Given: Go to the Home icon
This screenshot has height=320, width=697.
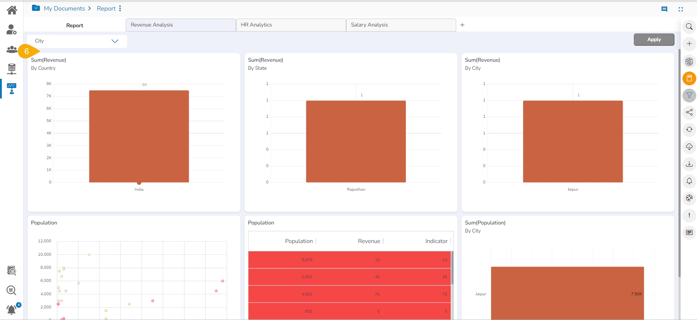Looking at the screenshot, I should pos(12,10).
